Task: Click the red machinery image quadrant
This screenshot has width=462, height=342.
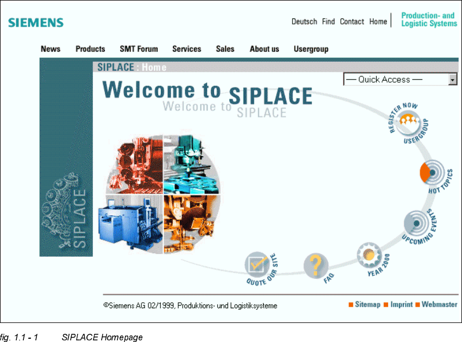Action: (135, 164)
